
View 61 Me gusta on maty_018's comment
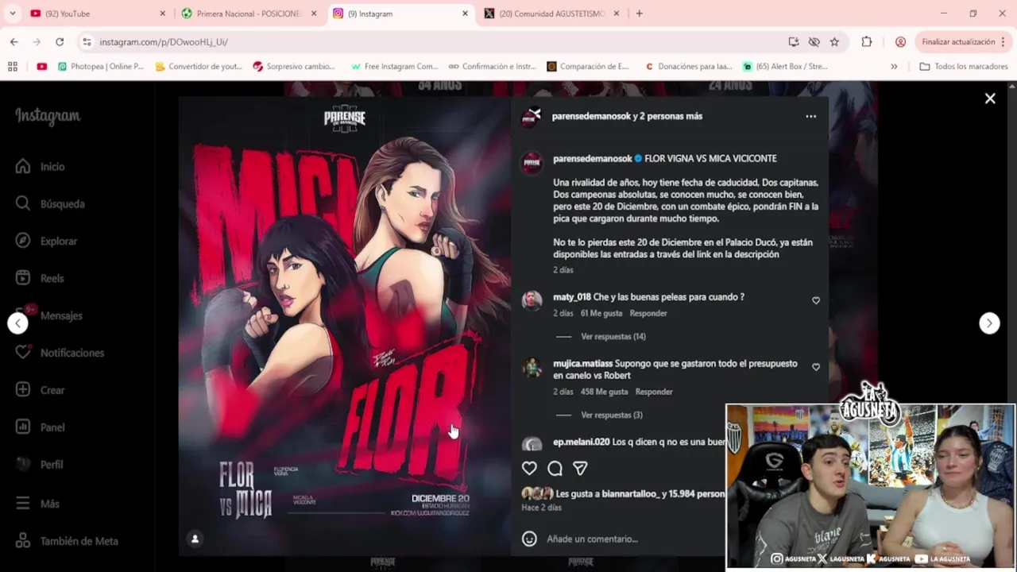tap(601, 313)
